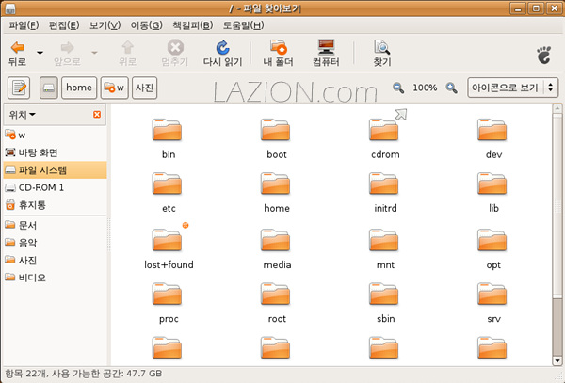
Task: Click the 위로 up arrow icon
Action: click(x=127, y=47)
